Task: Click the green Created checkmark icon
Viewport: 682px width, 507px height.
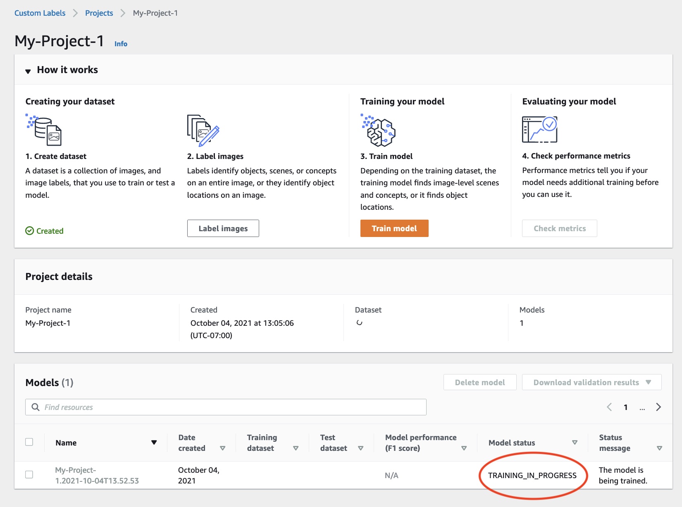Action: pos(29,230)
